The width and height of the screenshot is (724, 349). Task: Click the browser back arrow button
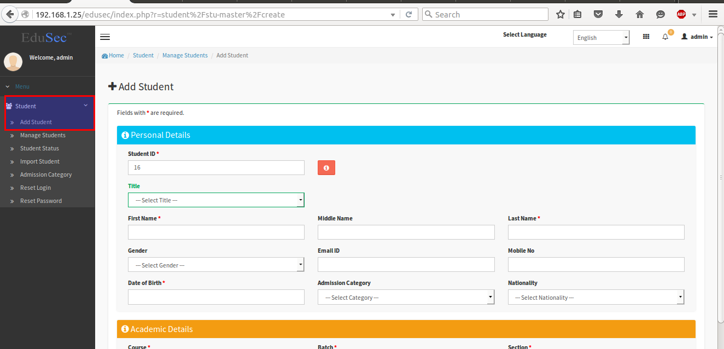point(9,14)
